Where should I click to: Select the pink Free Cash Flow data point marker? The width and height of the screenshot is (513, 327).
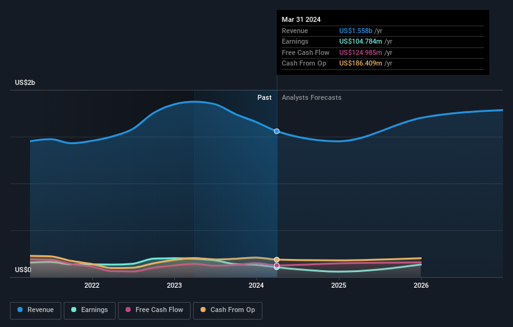[x=277, y=265]
